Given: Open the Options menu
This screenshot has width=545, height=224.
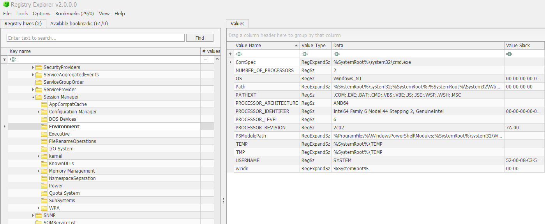Looking at the screenshot, I should (x=41, y=13).
